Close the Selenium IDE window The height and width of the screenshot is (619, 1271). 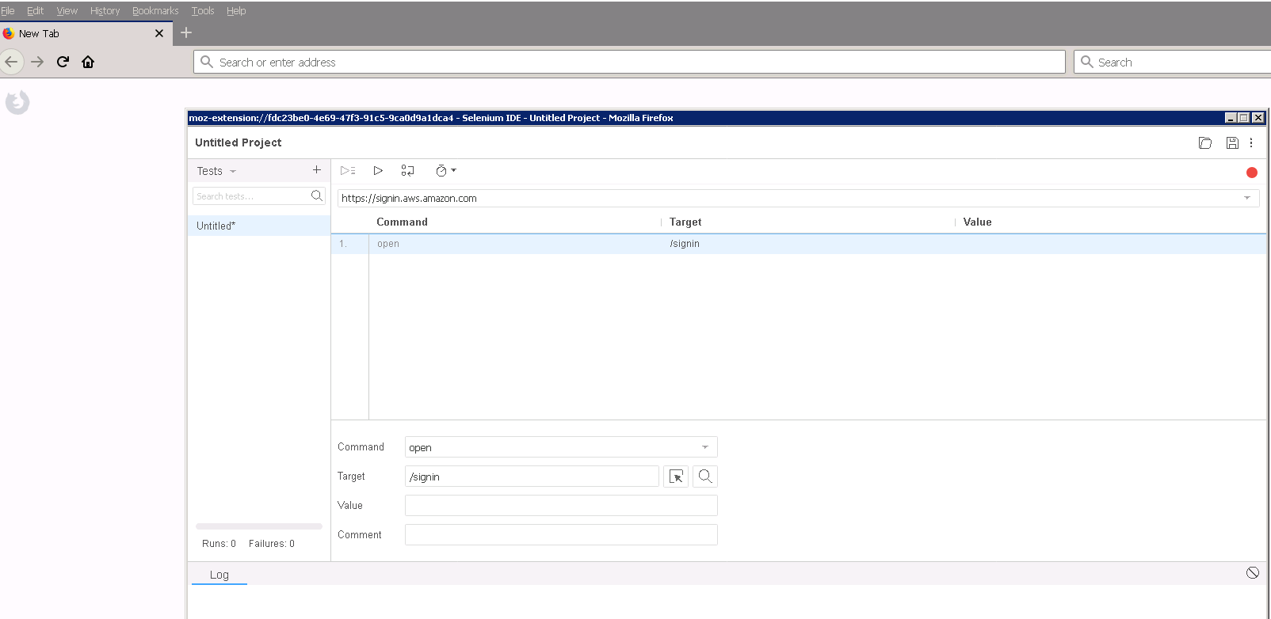[1258, 118]
